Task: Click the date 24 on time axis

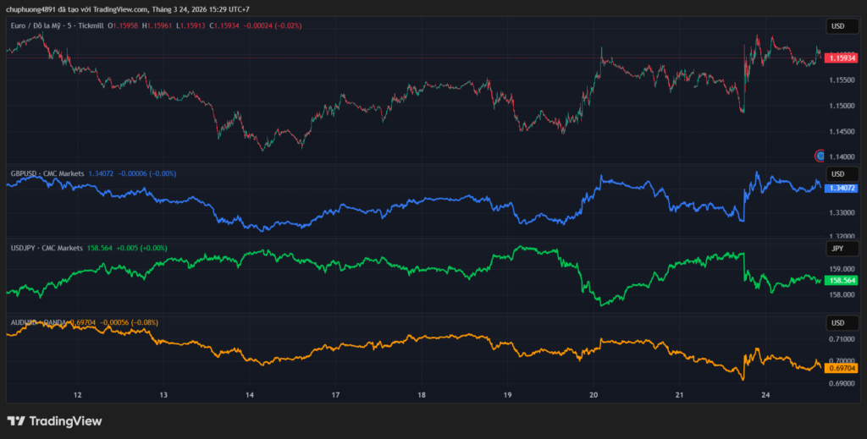Action: point(765,395)
